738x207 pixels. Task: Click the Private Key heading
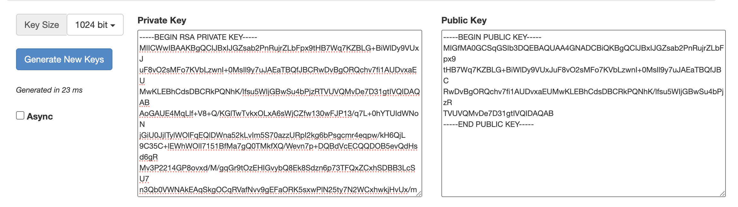pos(162,21)
